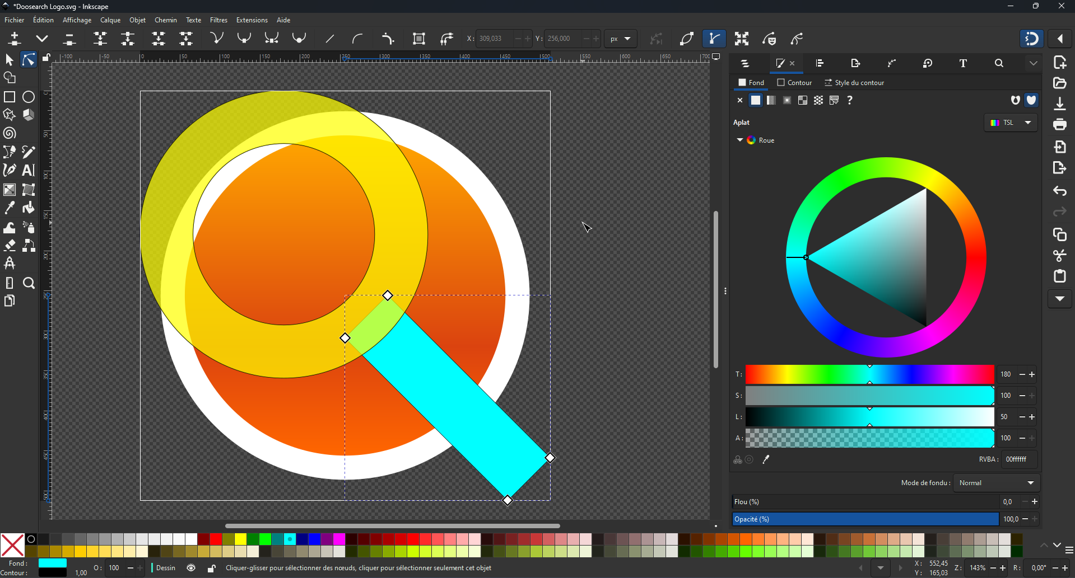Open the Mode de fondu dropdown
Viewport: 1075px width, 578px height.
click(997, 483)
